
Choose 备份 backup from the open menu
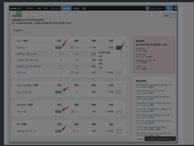tap(101, 56)
